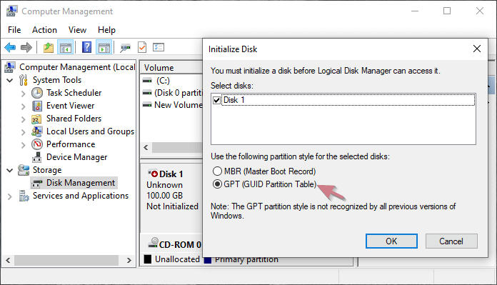Select MBR (Master Boot Record) option
The image size is (497, 285).
pos(217,171)
